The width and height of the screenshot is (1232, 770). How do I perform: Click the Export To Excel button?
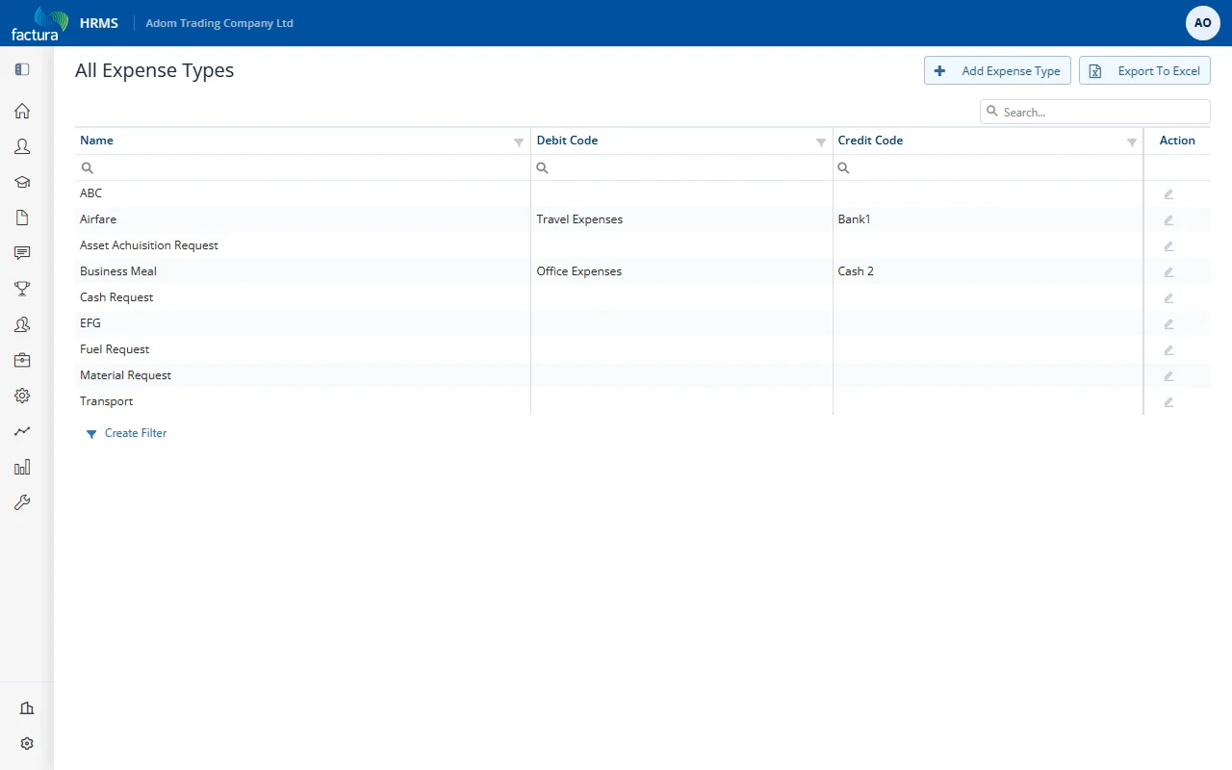(1144, 70)
